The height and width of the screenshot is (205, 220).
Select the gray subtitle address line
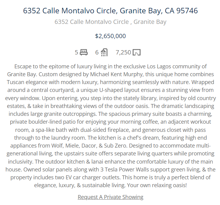(110, 22)
